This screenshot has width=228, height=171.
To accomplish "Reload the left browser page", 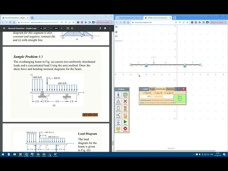I will pyautogui.click(x=10, y=22).
